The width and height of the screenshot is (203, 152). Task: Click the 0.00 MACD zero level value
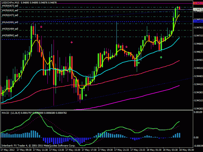tap(196, 137)
